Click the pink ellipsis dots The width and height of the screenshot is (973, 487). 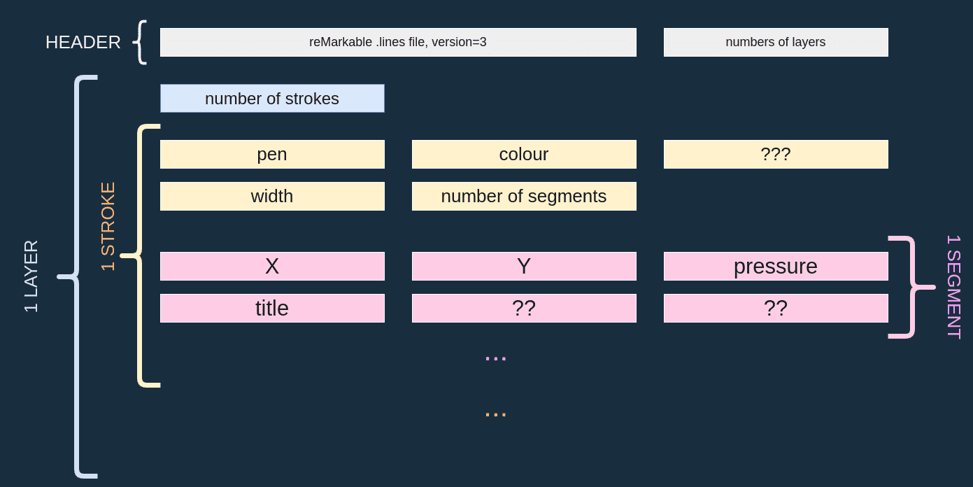pyautogui.click(x=495, y=358)
